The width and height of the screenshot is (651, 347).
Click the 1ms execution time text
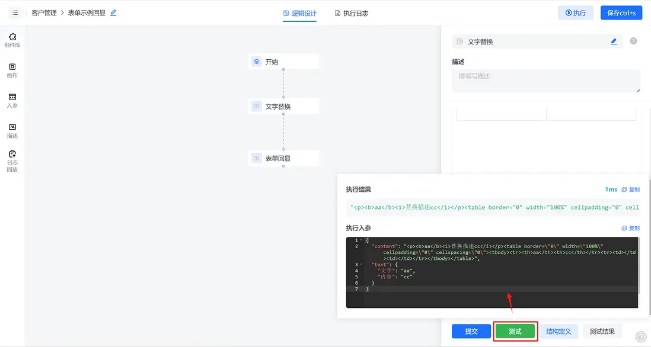click(x=611, y=189)
